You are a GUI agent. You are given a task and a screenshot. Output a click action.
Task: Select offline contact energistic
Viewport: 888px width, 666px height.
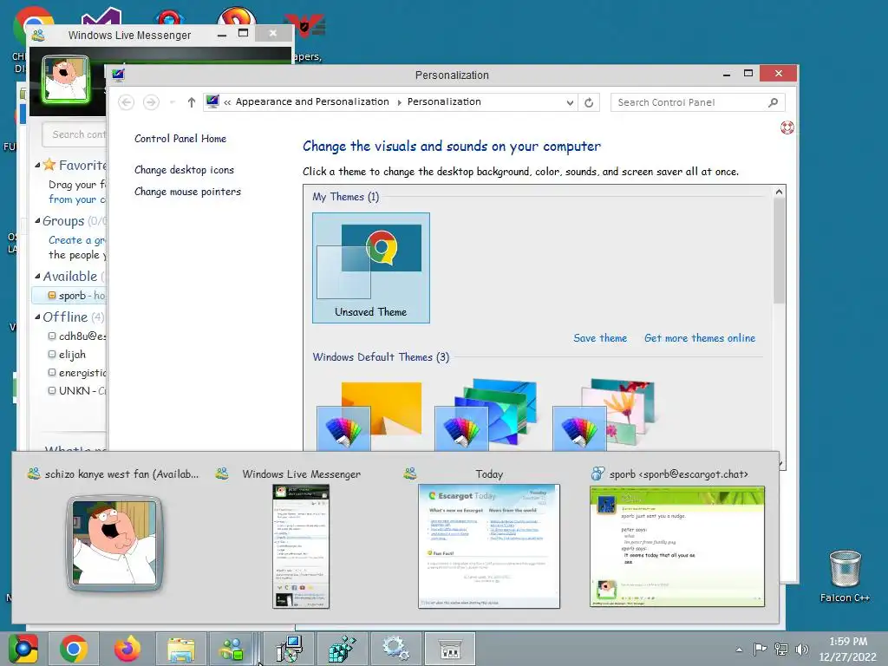pyautogui.click(x=76, y=373)
